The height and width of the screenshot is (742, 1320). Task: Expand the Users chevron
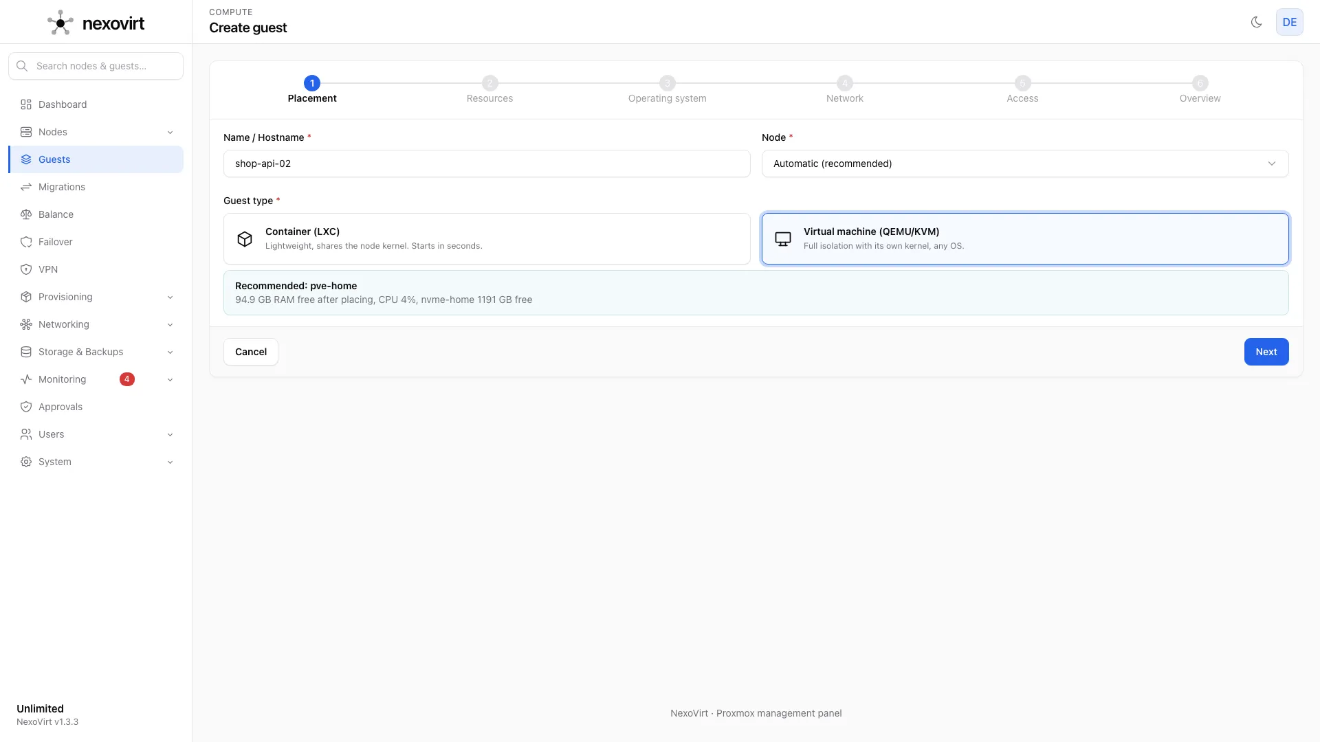coord(170,434)
